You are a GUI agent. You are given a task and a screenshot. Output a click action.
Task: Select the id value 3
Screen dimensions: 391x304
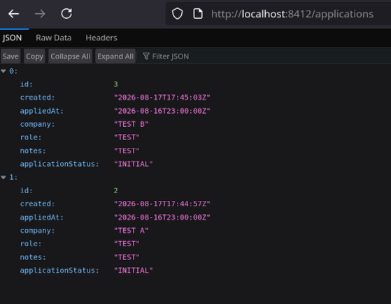point(115,84)
